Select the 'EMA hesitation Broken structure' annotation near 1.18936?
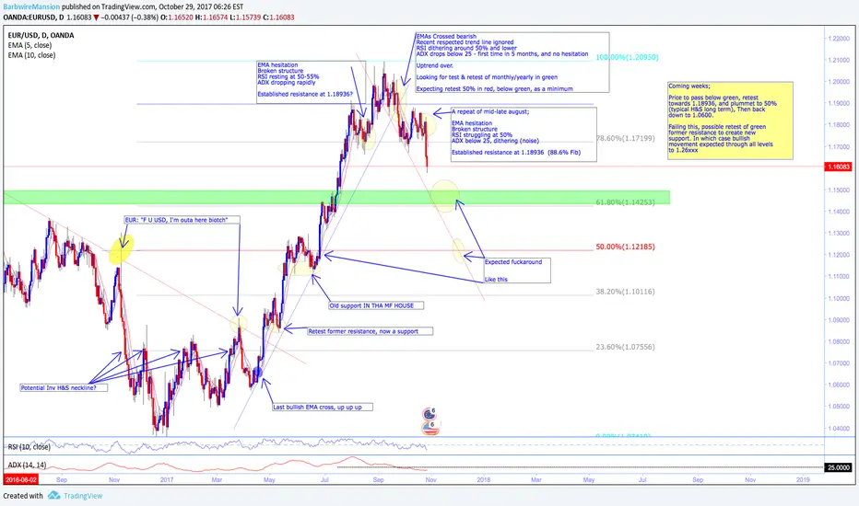 (x=312, y=83)
